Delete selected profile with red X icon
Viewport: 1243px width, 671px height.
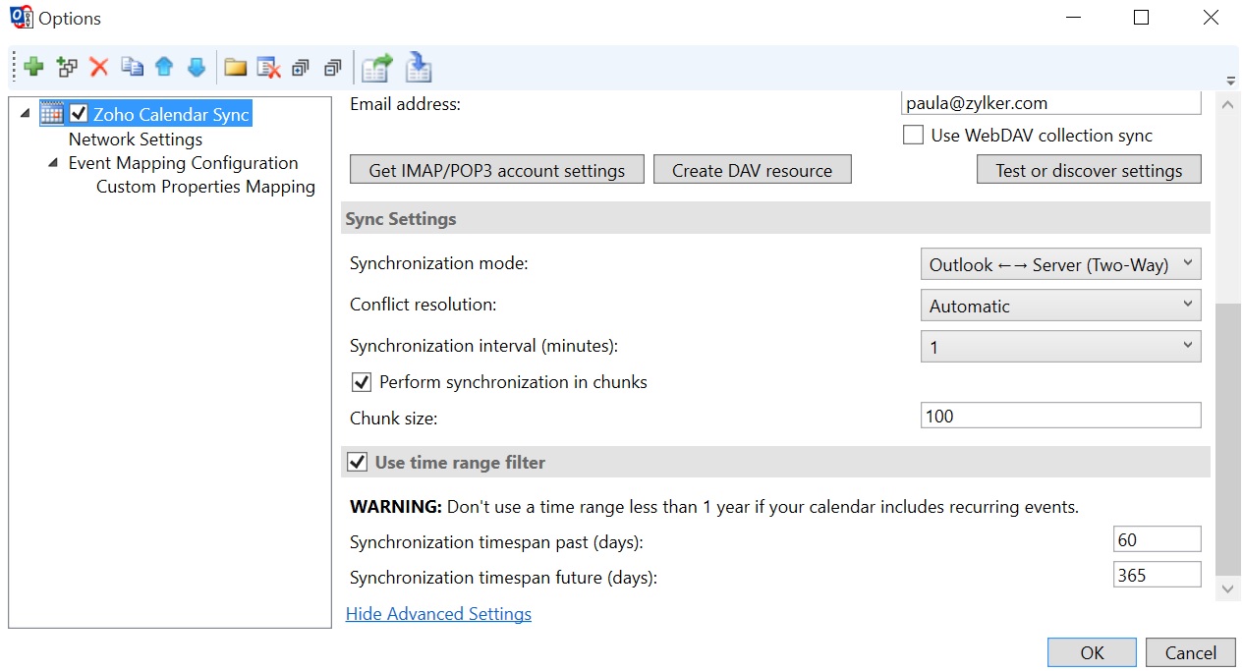coord(98,68)
